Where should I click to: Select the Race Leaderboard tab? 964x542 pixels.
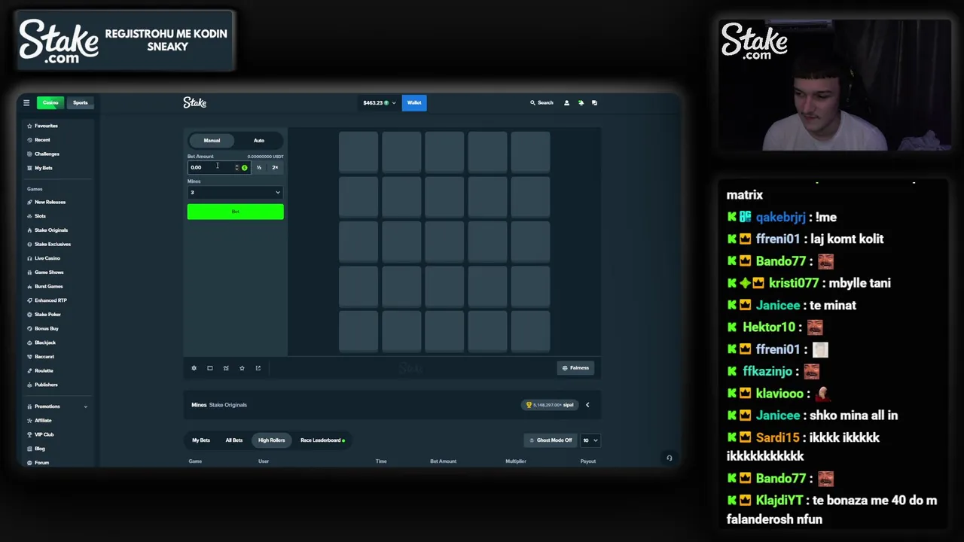(322, 440)
